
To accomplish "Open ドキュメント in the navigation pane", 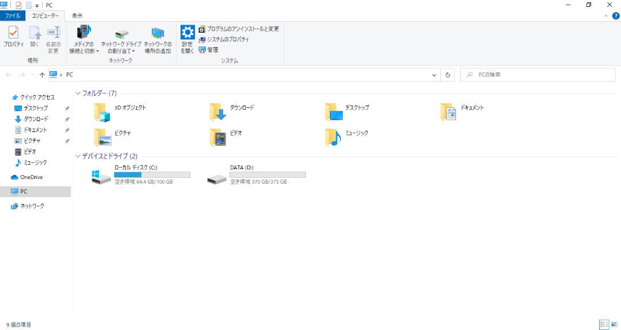I will click(31, 130).
